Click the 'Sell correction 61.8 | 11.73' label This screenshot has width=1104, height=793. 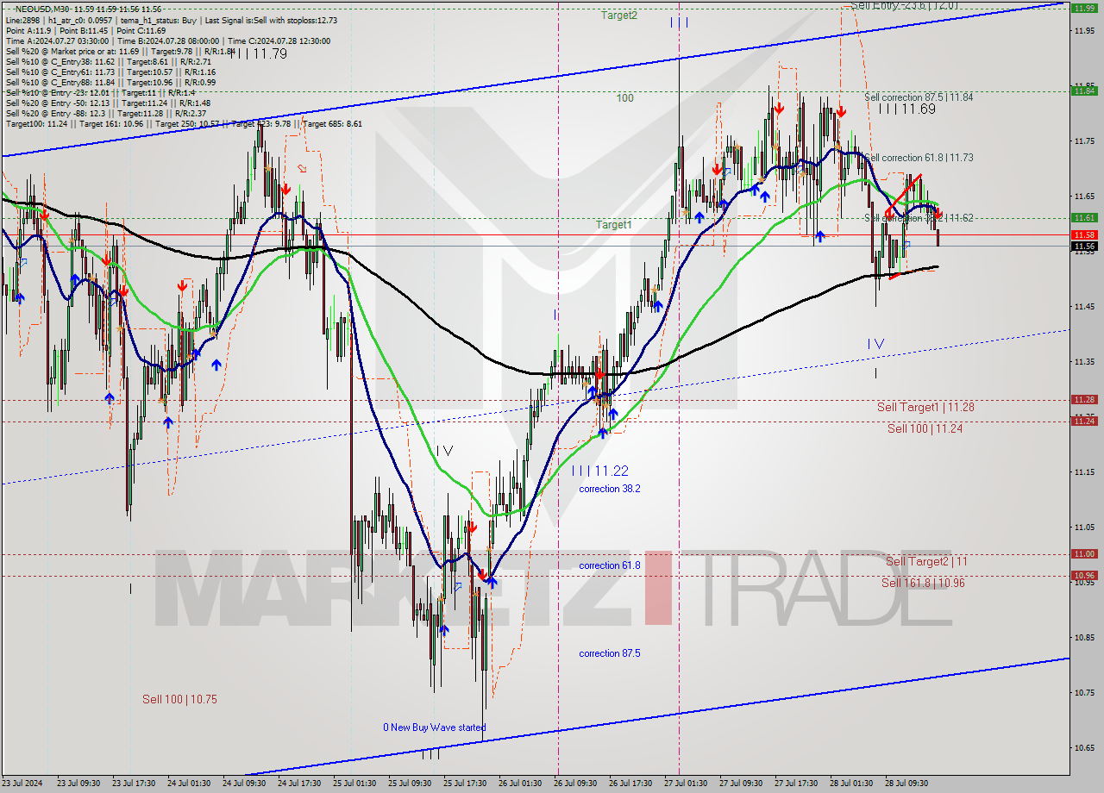tap(919, 158)
